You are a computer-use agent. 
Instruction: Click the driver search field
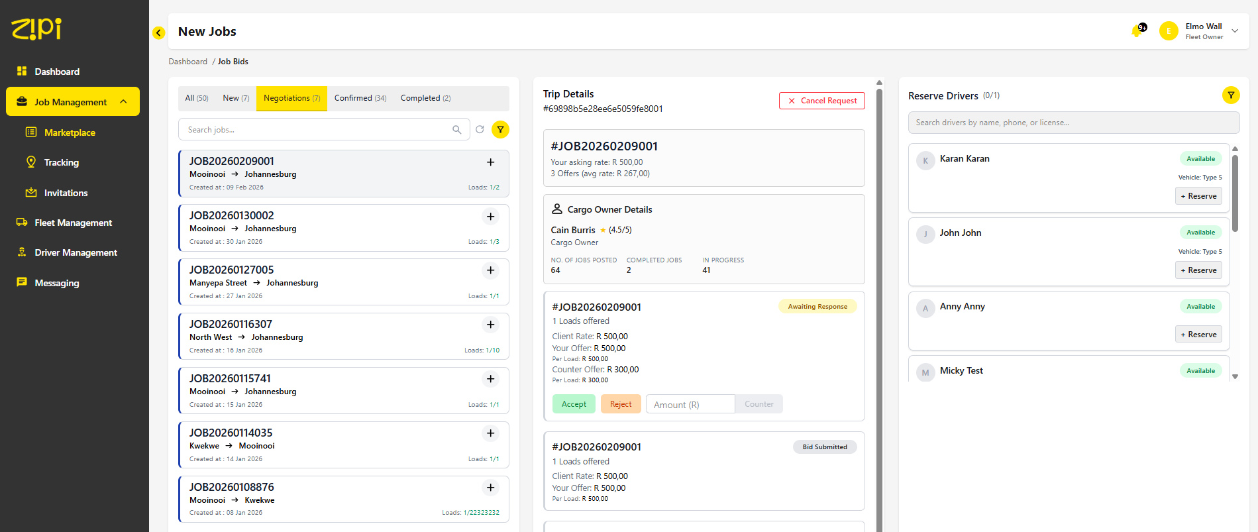(1074, 123)
